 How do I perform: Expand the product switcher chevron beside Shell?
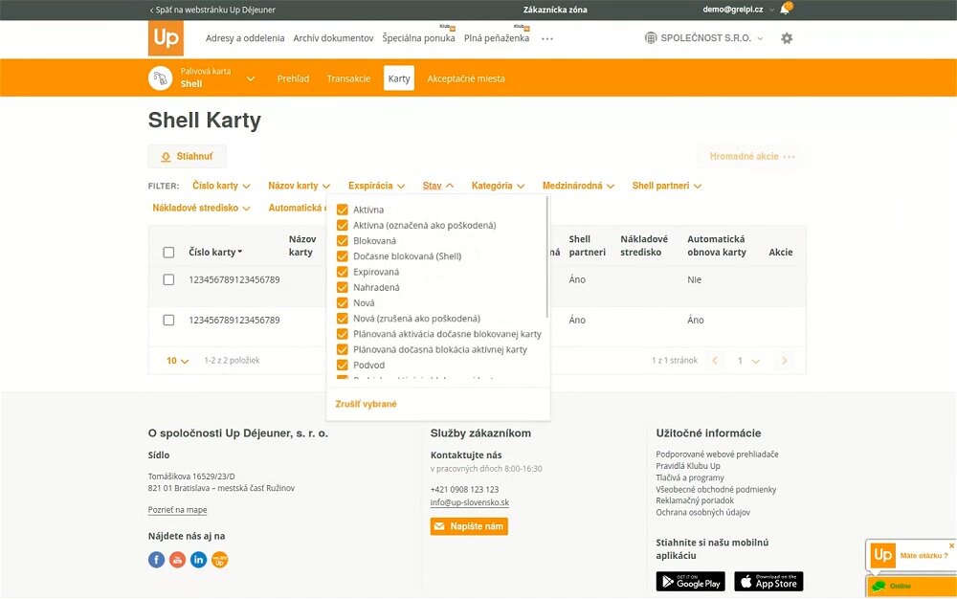click(x=251, y=78)
